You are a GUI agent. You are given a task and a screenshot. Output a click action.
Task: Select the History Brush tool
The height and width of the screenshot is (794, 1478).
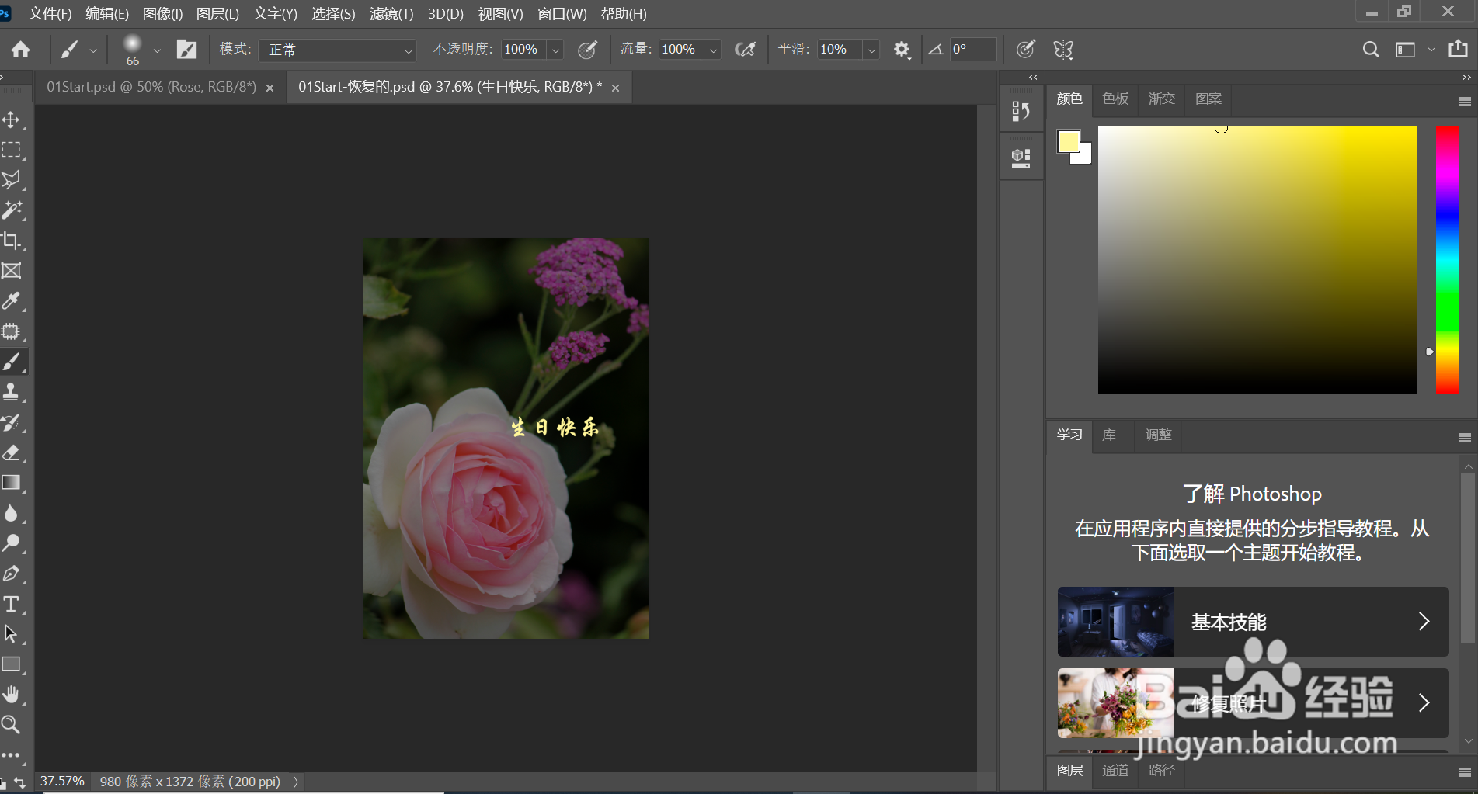11,422
